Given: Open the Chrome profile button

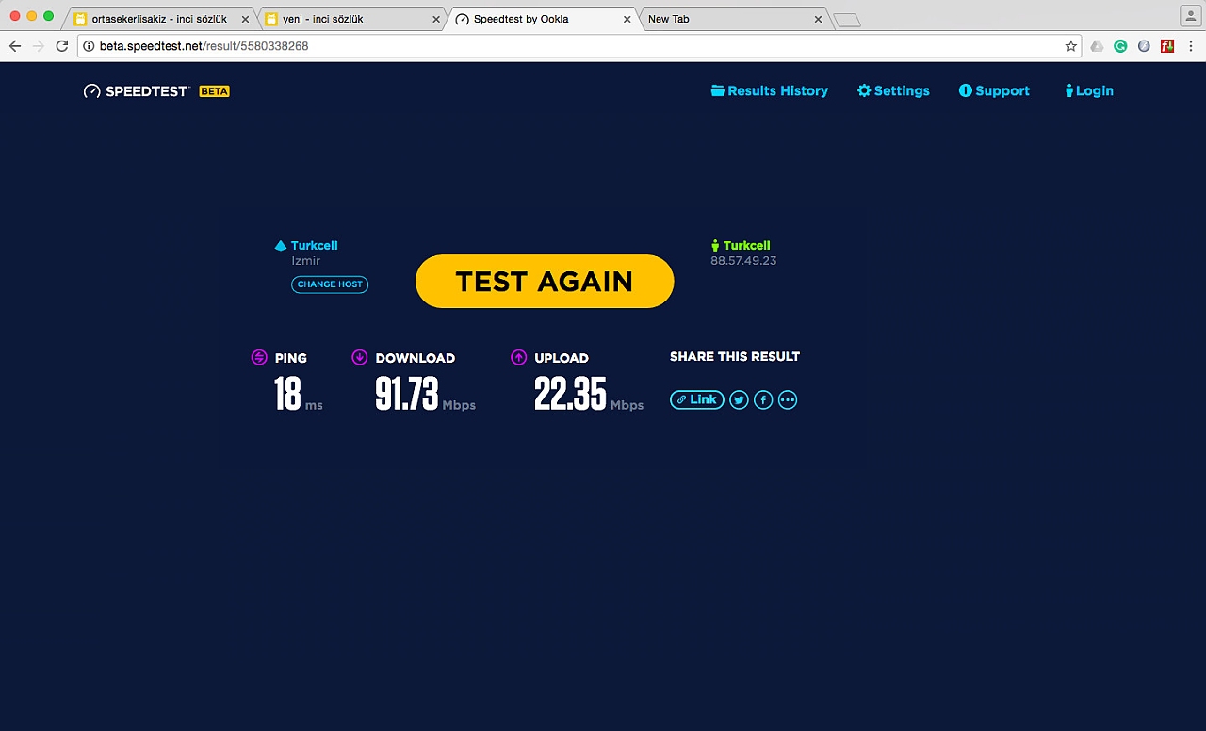Looking at the screenshot, I should (1189, 16).
